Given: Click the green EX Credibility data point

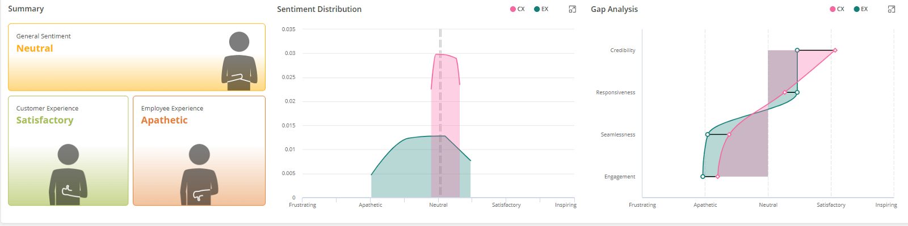Looking at the screenshot, I should tap(797, 50).
